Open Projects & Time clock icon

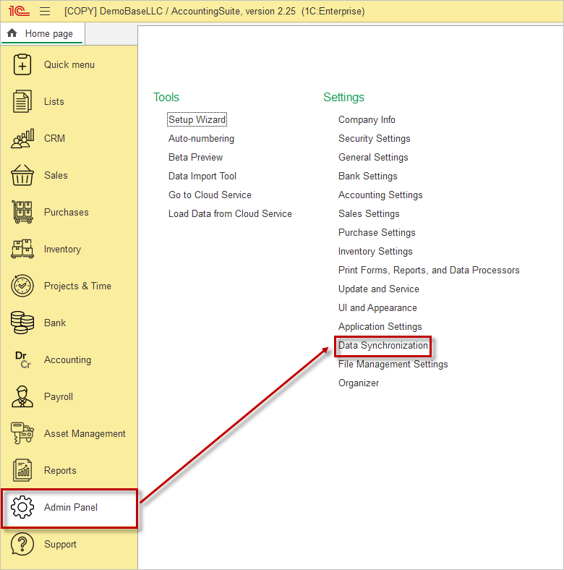click(22, 286)
